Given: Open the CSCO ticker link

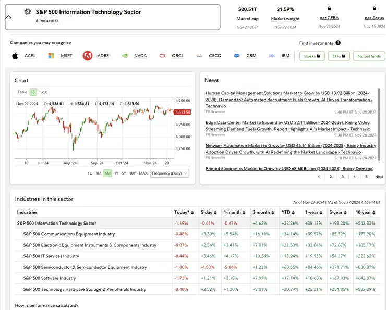Looking at the screenshot, I should pos(215,56).
